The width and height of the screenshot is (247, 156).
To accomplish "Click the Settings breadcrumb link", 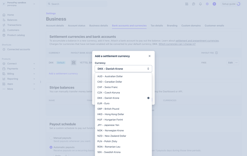I will point(51,14).
